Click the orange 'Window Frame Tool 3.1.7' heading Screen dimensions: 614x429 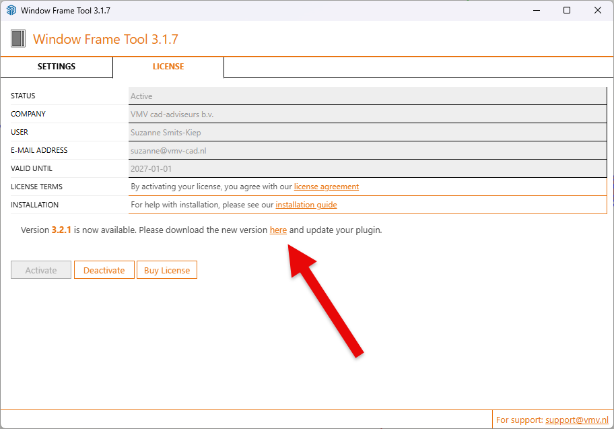106,39
